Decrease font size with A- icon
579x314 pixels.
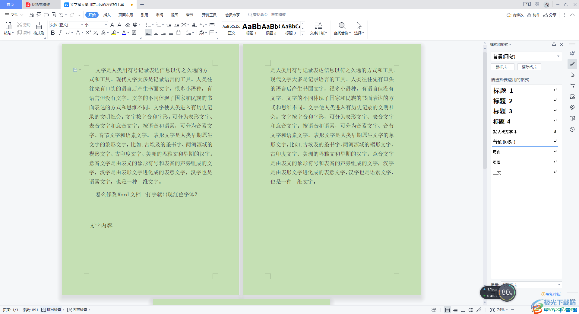point(120,25)
